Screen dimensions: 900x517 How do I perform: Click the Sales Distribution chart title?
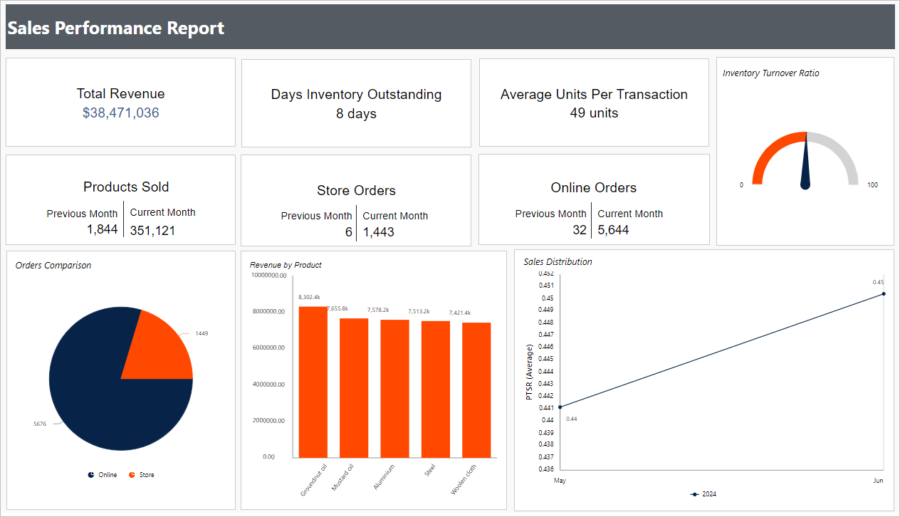click(558, 262)
